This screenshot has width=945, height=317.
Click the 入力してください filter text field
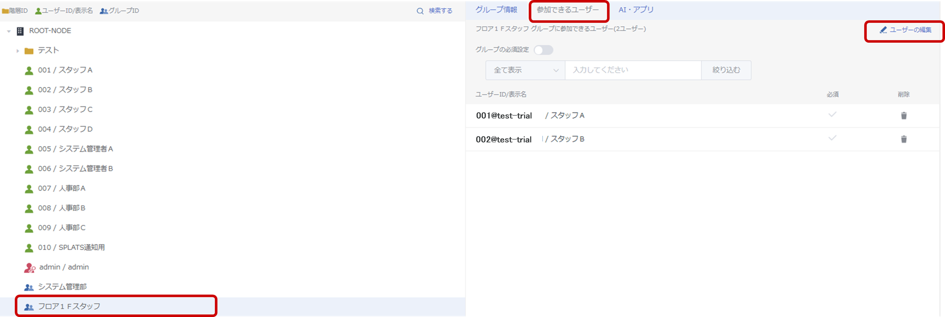pyautogui.click(x=633, y=70)
